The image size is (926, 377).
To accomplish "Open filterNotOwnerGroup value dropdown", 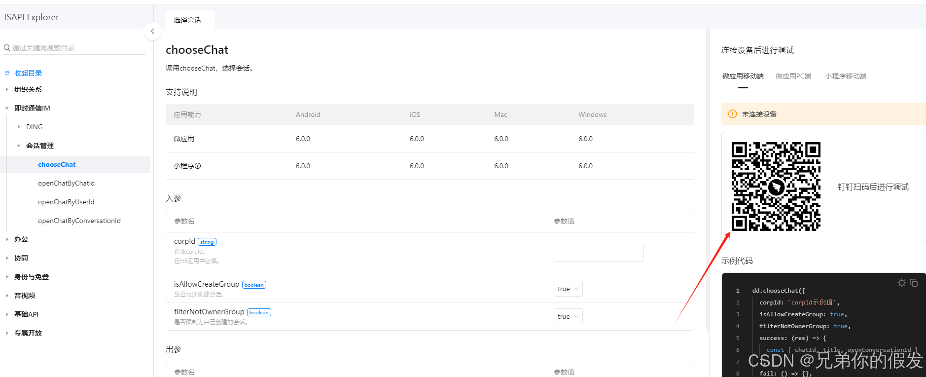I will [568, 316].
